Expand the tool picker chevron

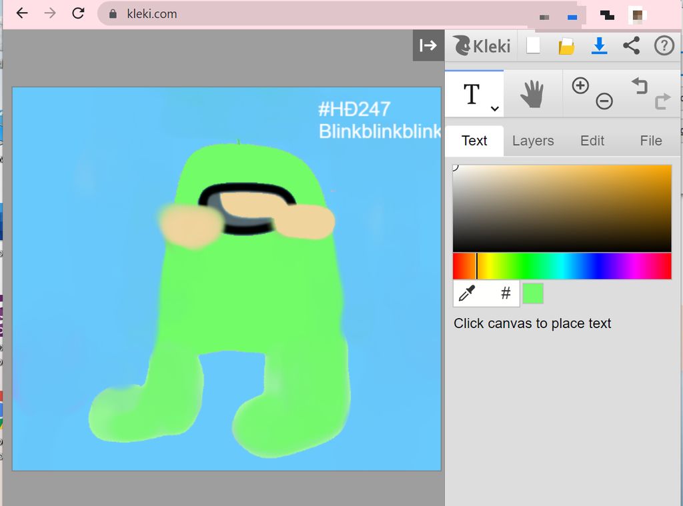tap(494, 109)
